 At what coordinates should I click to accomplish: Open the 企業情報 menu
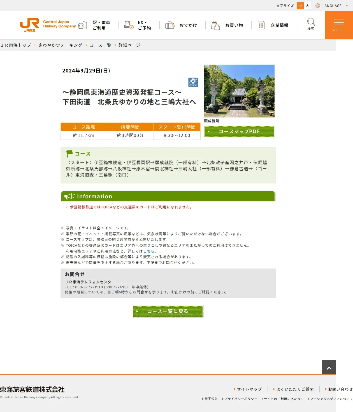click(x=280, y=25)
